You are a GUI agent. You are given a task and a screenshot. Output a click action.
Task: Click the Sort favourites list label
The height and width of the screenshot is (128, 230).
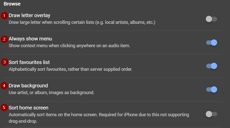pos(29,62)
